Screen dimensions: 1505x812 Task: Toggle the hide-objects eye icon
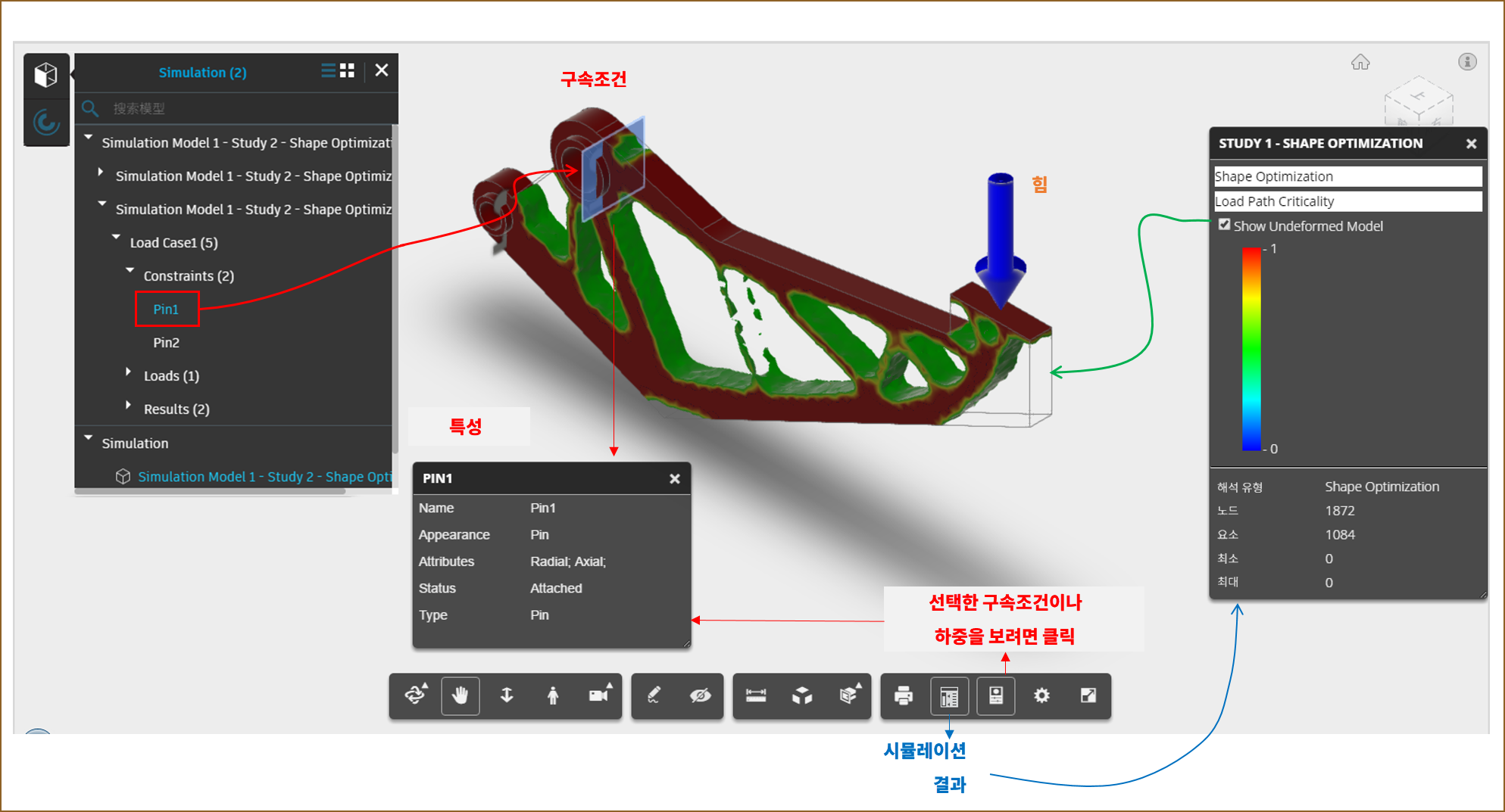pyautogui.click(x=701, y=695)
